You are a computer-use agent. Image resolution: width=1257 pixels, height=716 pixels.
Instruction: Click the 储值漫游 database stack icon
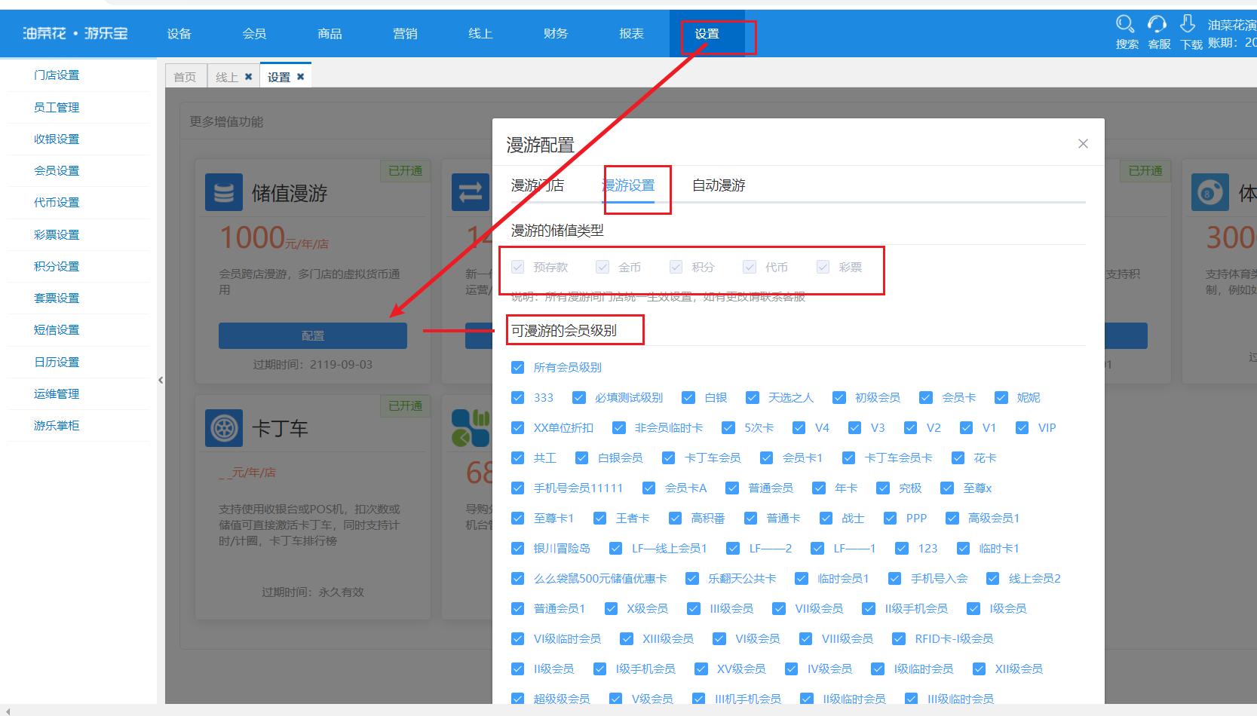(224, 192)
